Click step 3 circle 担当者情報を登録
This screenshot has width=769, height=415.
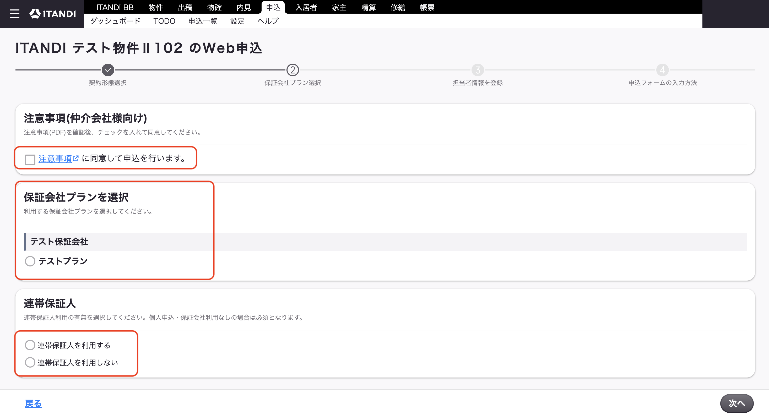(478, 70)
